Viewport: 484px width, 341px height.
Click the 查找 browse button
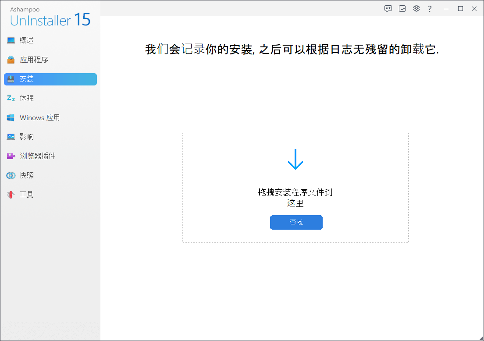click(x=296, y=222)
